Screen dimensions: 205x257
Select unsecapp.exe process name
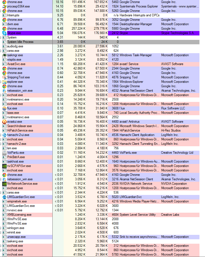[x=16, y=237]
